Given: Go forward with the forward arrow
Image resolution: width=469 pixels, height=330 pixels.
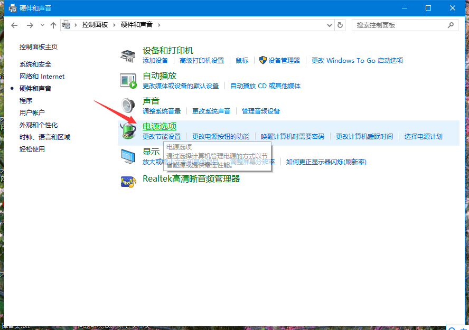Looking at the screenshot, I should pos(30,25).
